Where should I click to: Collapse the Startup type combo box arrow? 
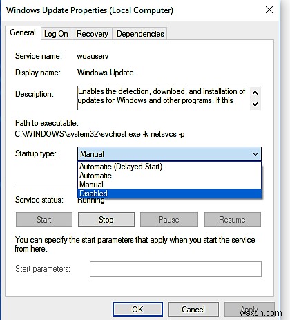pos(255,154)
